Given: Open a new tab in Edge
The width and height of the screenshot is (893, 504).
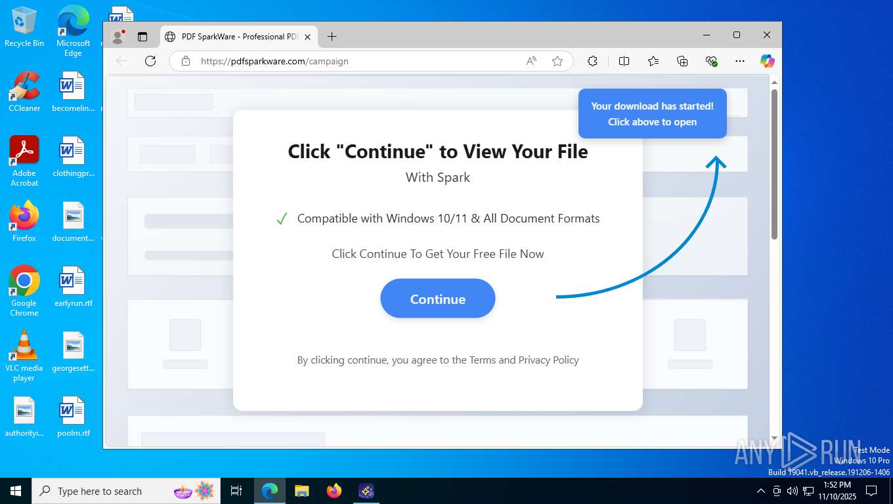Looking at the screenshot, I should (332, 37).
